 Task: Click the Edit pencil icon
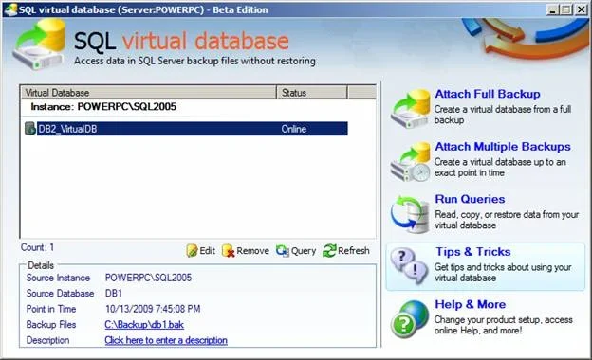pyautogui.click(x=192, y=251)
